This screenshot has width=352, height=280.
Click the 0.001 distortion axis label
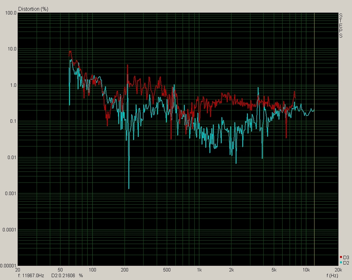click(x=11, y=194)
